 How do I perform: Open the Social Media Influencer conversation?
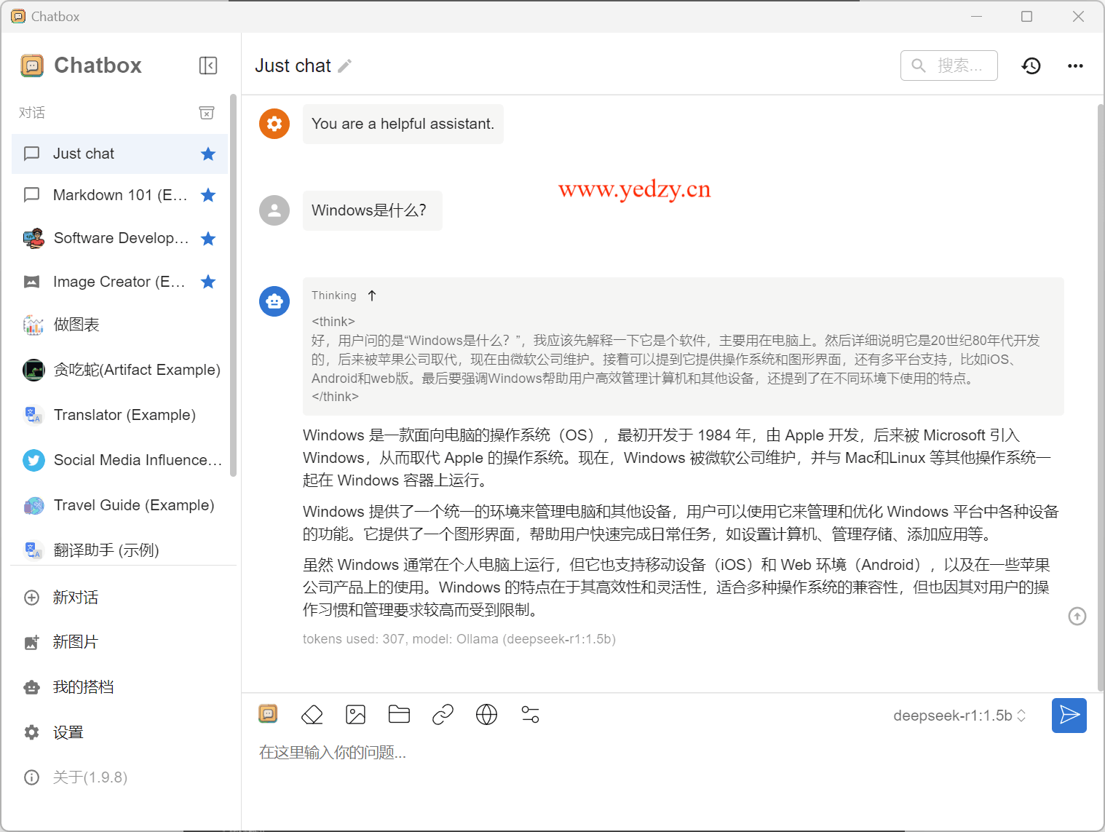(x=119, y=460)
